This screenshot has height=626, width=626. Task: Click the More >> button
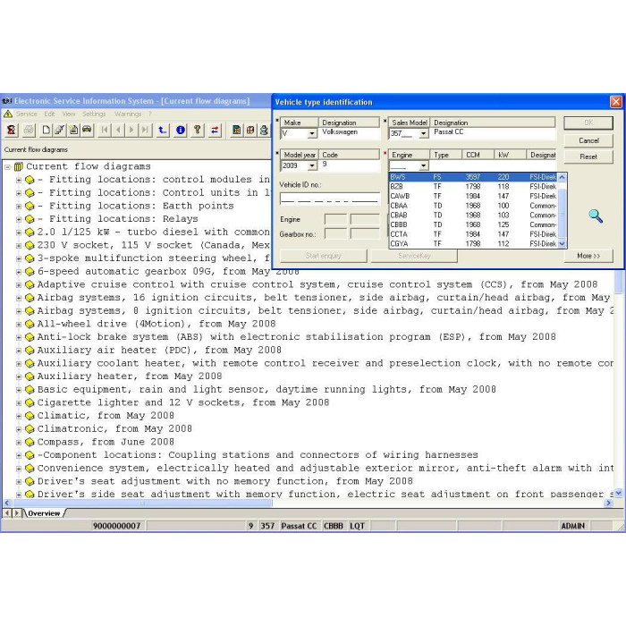588,256
